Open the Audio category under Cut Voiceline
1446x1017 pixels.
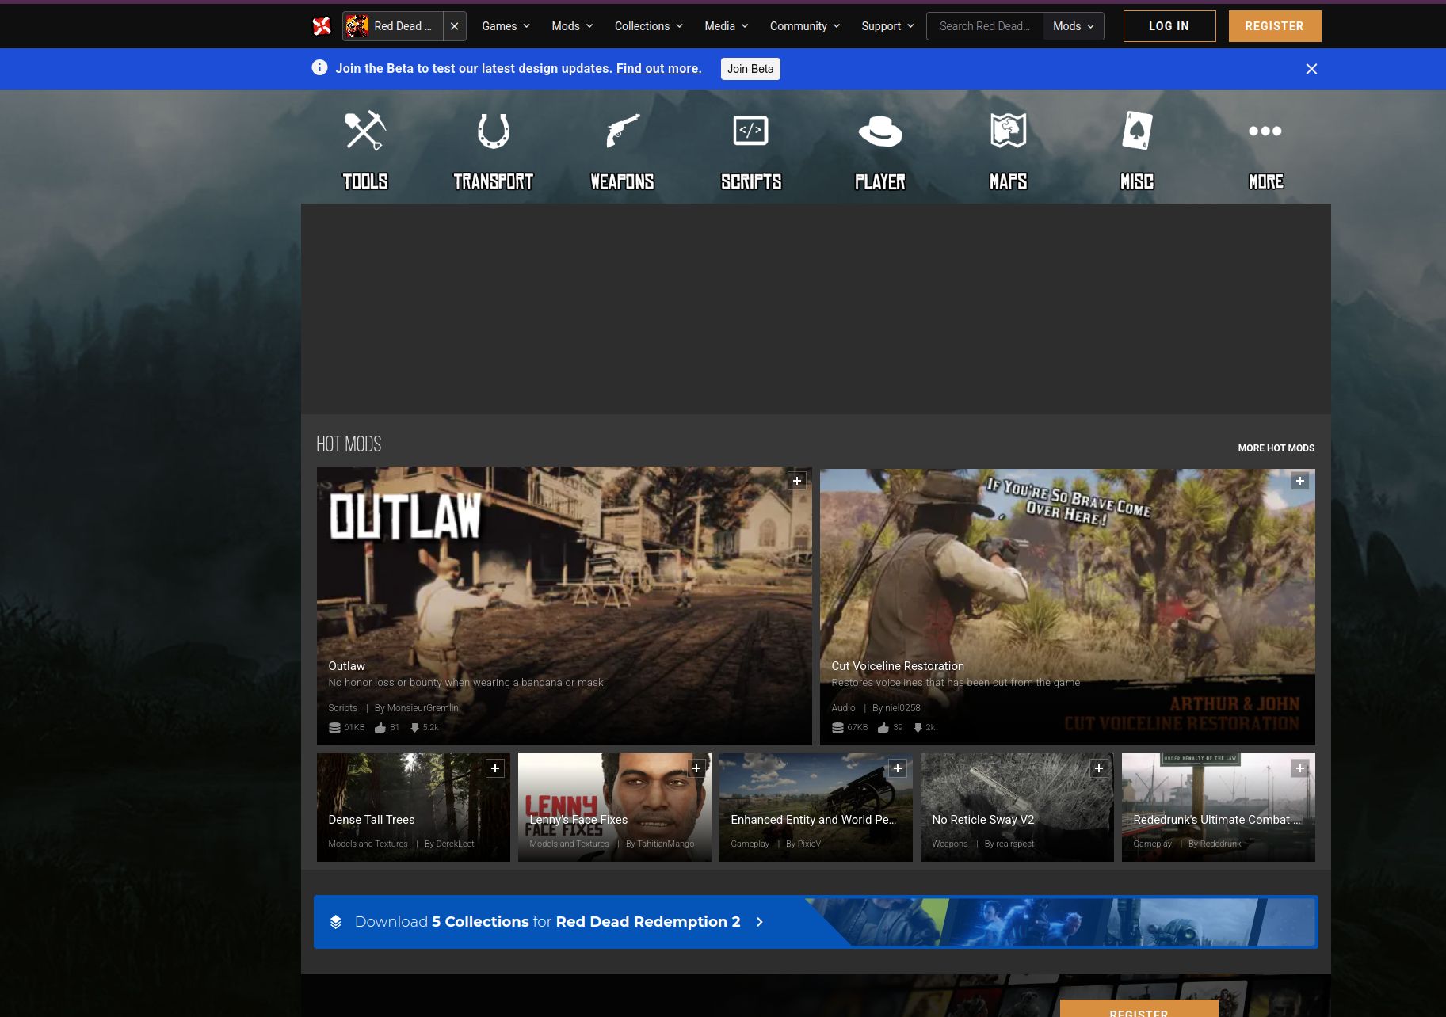[843, 708]
